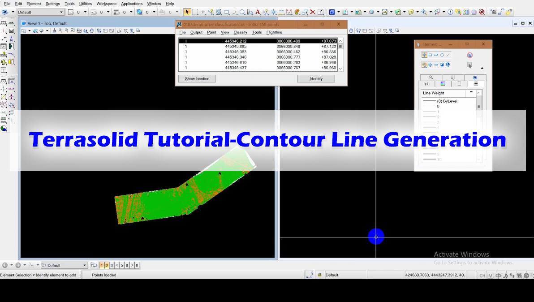
Task: Click the Pan View hand icon in View 1
Action: click(x=91, y=30)
